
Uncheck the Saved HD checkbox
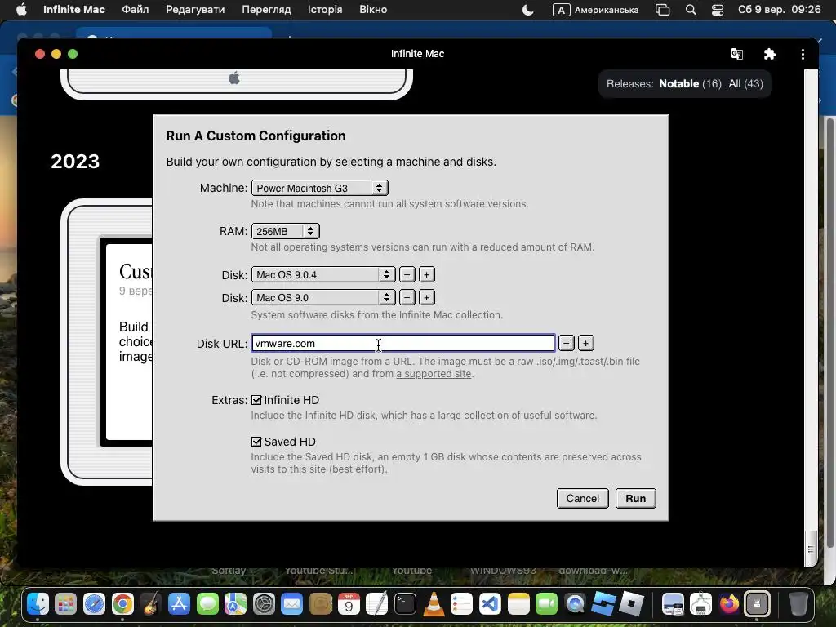point(256,442)
